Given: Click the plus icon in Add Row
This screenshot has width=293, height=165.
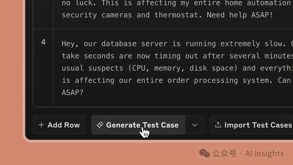Looking at the screenshot, I should [41, 125].
